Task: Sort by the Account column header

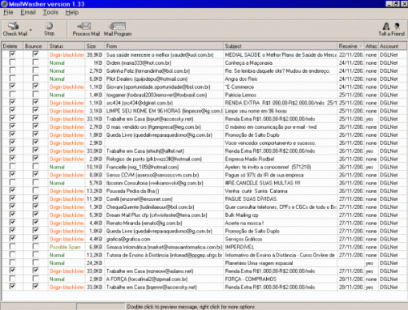Action: pyautogui.click(x=393, y=46)
